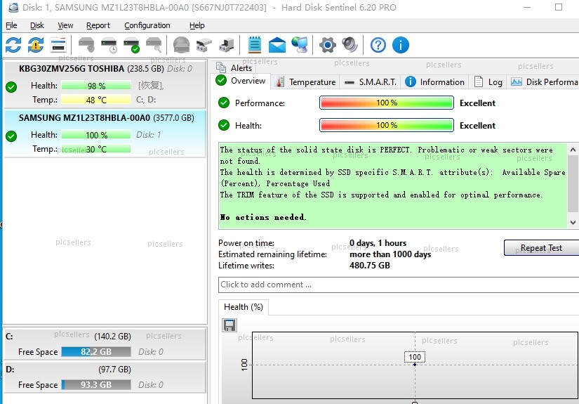The width and height of the screenshot is (579, 404).
Task: Select the D: partition header row
Action: [105, 370]
